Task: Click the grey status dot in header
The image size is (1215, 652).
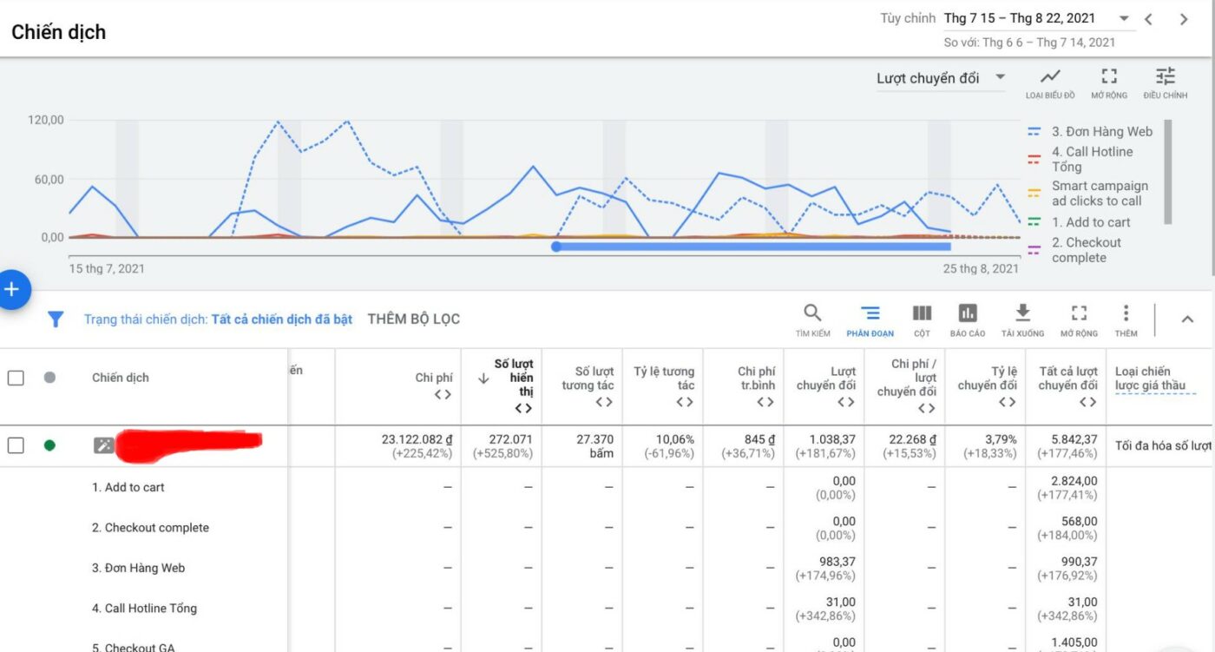Action: (x=49, y=378)
